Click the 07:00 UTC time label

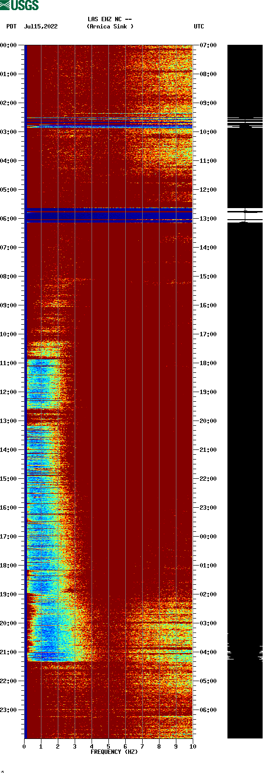208,45
